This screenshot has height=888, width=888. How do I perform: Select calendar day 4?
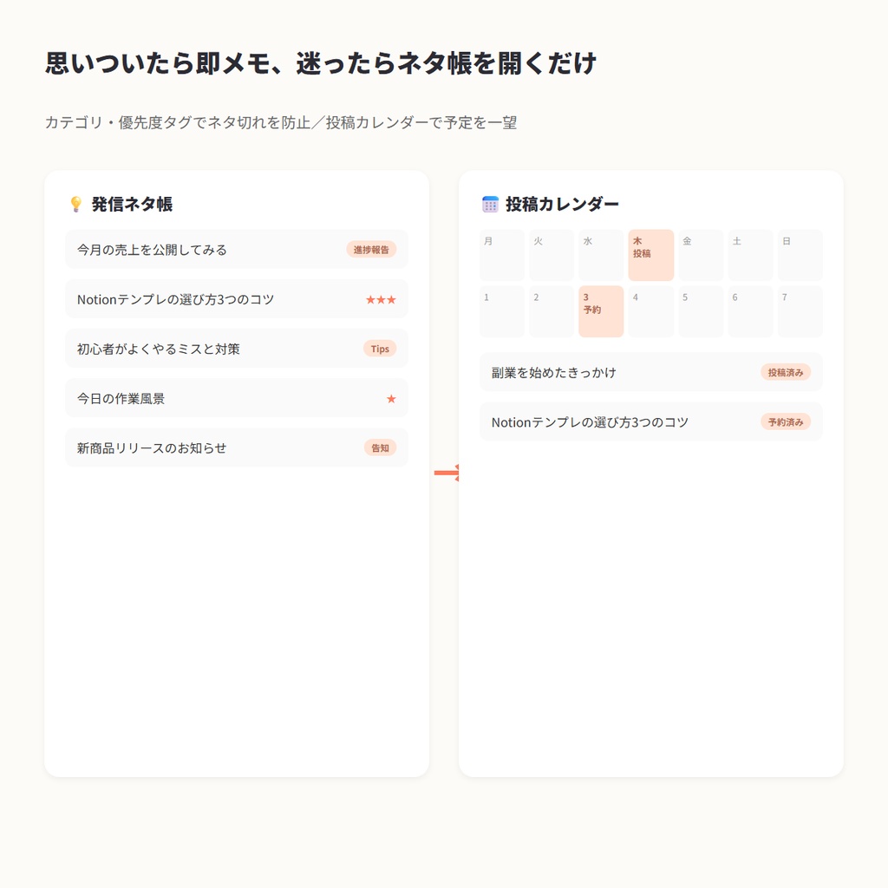tap(651, 311)
